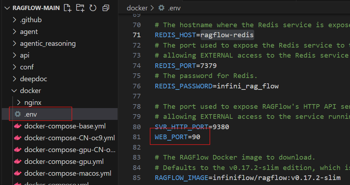Click the REDIS_HOST variable name
This screenshot has width=350, height=185.
pyautogui.click(x=175, y=35)
